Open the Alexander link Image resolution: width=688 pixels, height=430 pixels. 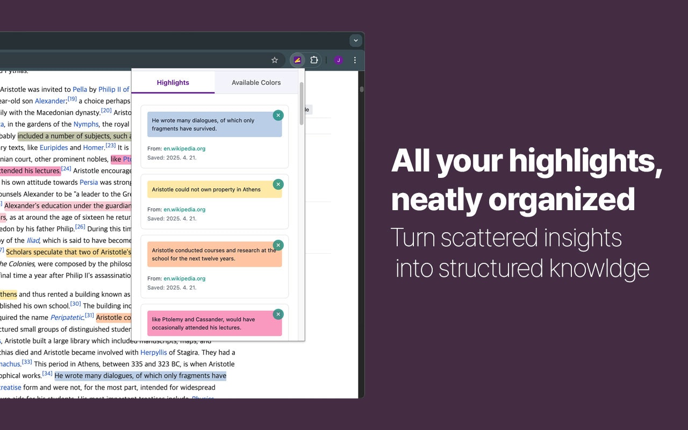50,101
